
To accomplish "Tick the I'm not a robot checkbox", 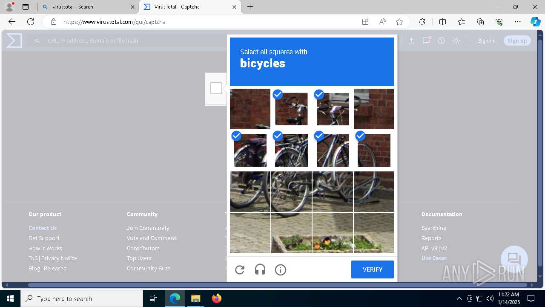I will [216, 88].
